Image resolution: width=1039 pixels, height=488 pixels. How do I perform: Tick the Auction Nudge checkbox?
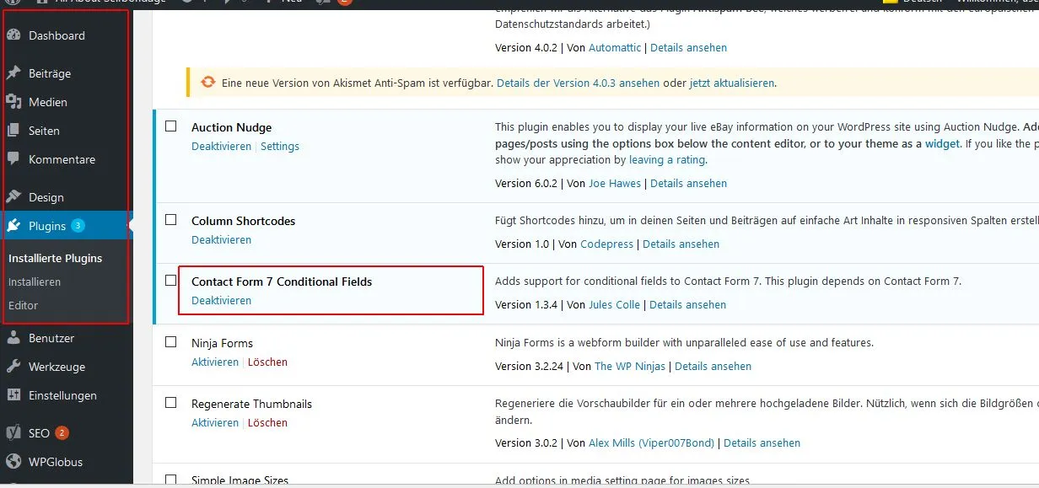click(x=171, y=126)
